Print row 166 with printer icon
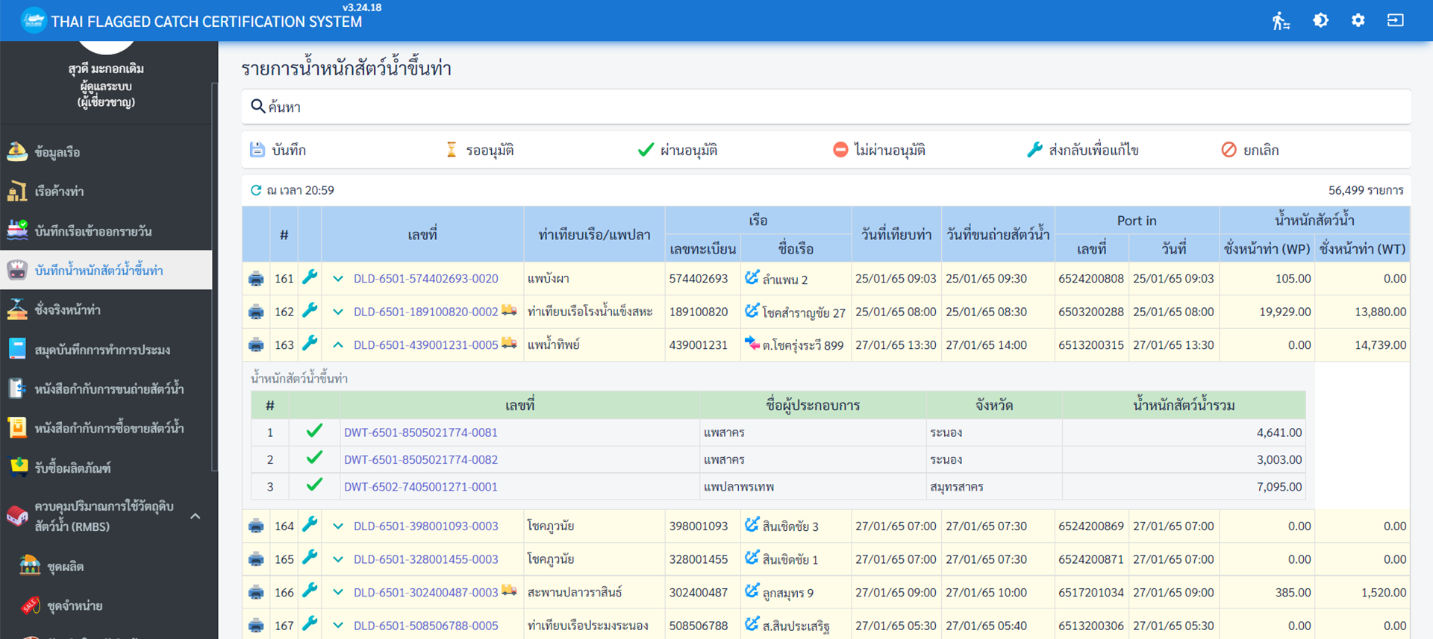This screenshot has width=1433, height=639. pos(256,593)
